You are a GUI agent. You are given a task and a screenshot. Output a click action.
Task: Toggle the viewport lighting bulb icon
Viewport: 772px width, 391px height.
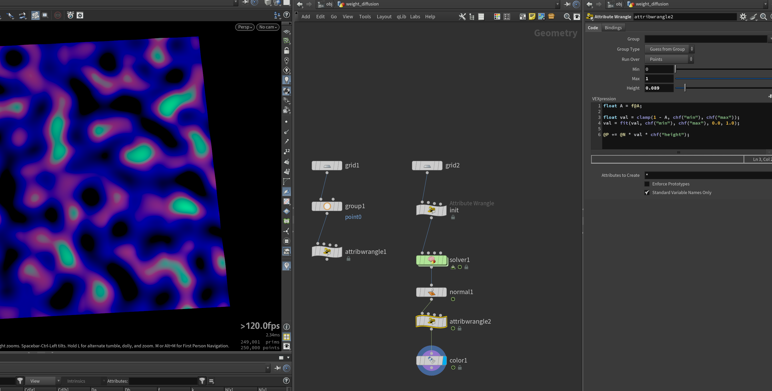(287, 80)
